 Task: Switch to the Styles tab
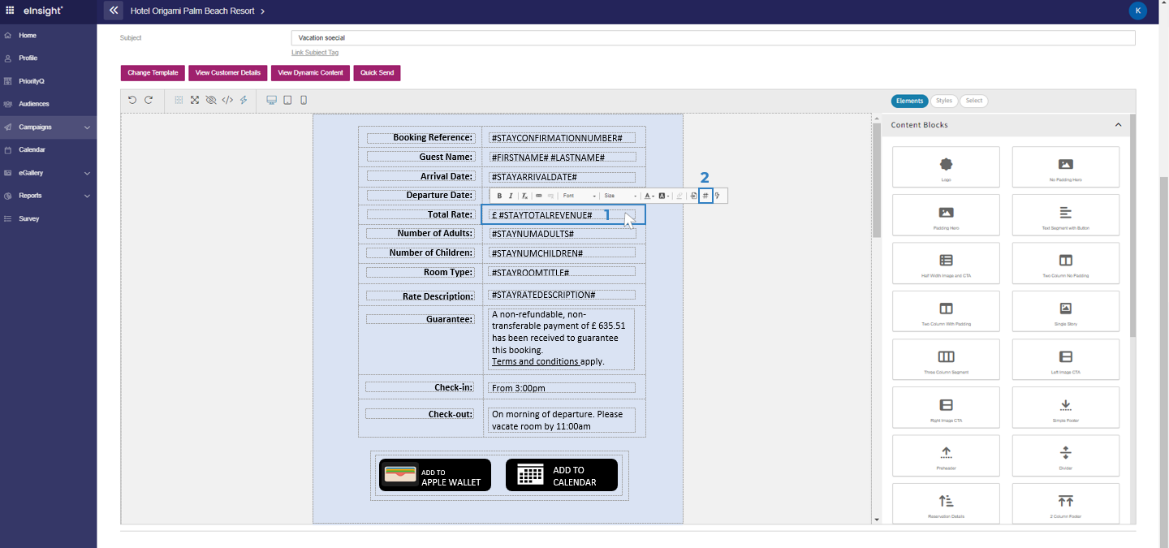click(943, 101)
